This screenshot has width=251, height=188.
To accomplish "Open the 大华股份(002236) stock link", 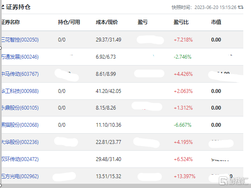I will coord(20,142).
